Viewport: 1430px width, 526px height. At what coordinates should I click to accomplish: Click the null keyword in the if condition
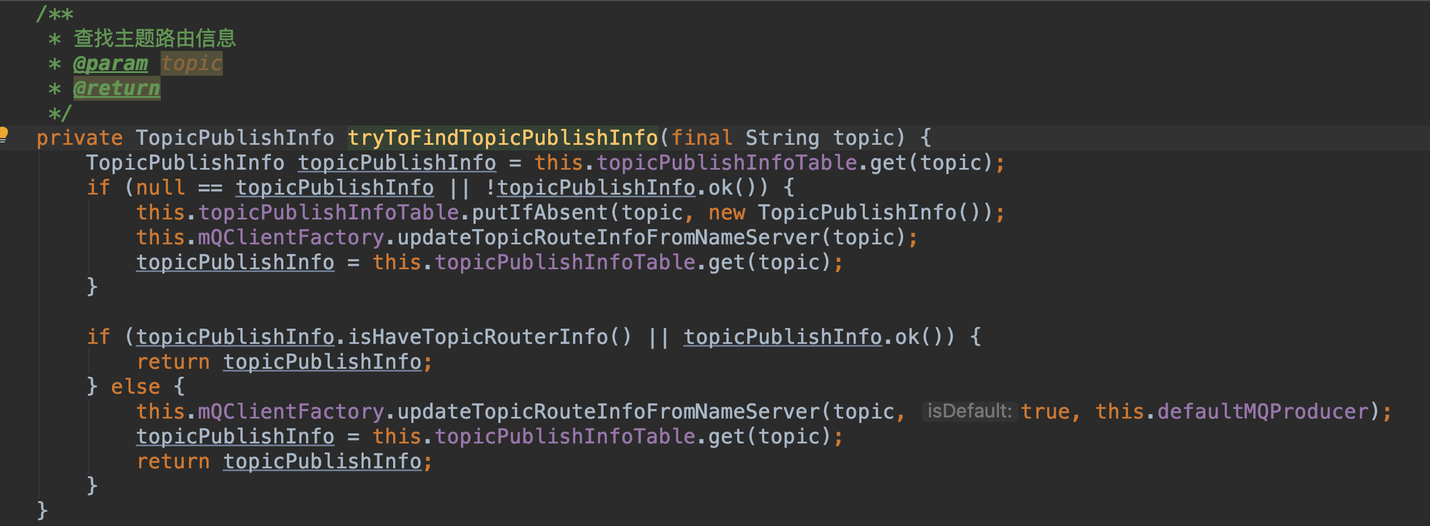161,188
